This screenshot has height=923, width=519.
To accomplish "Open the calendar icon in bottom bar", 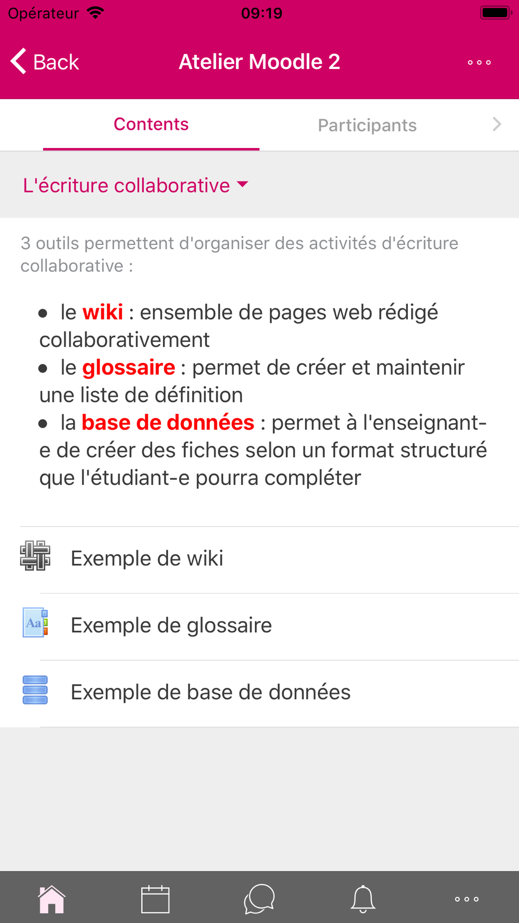I will 155,899.
